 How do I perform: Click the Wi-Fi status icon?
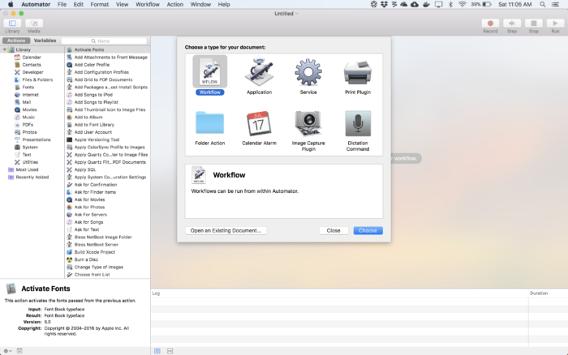tap(463, 4)
